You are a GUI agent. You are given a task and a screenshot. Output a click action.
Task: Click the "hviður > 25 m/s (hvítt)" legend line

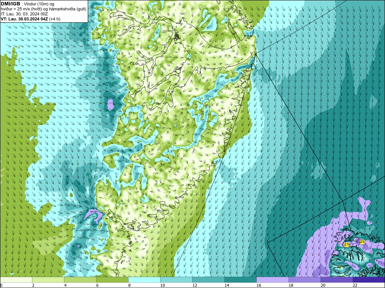[21, 9]
